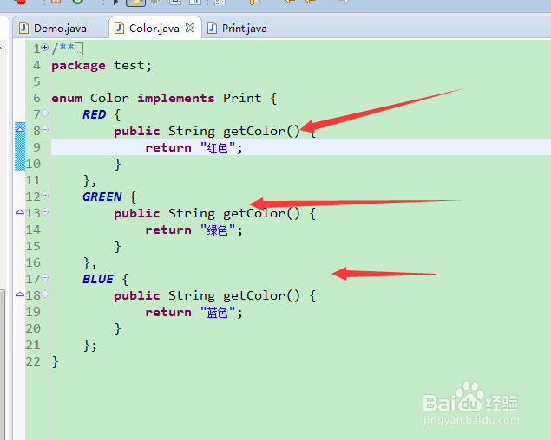The height and width of the screenshot is (440, 551).
Task: Place cursor on 'package' keyword
Action: pos(78,66)
